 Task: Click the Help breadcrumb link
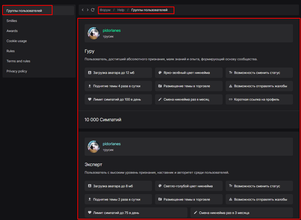tap(121, 10)
